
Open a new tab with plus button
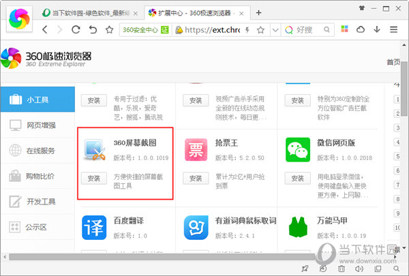[259, 13]
